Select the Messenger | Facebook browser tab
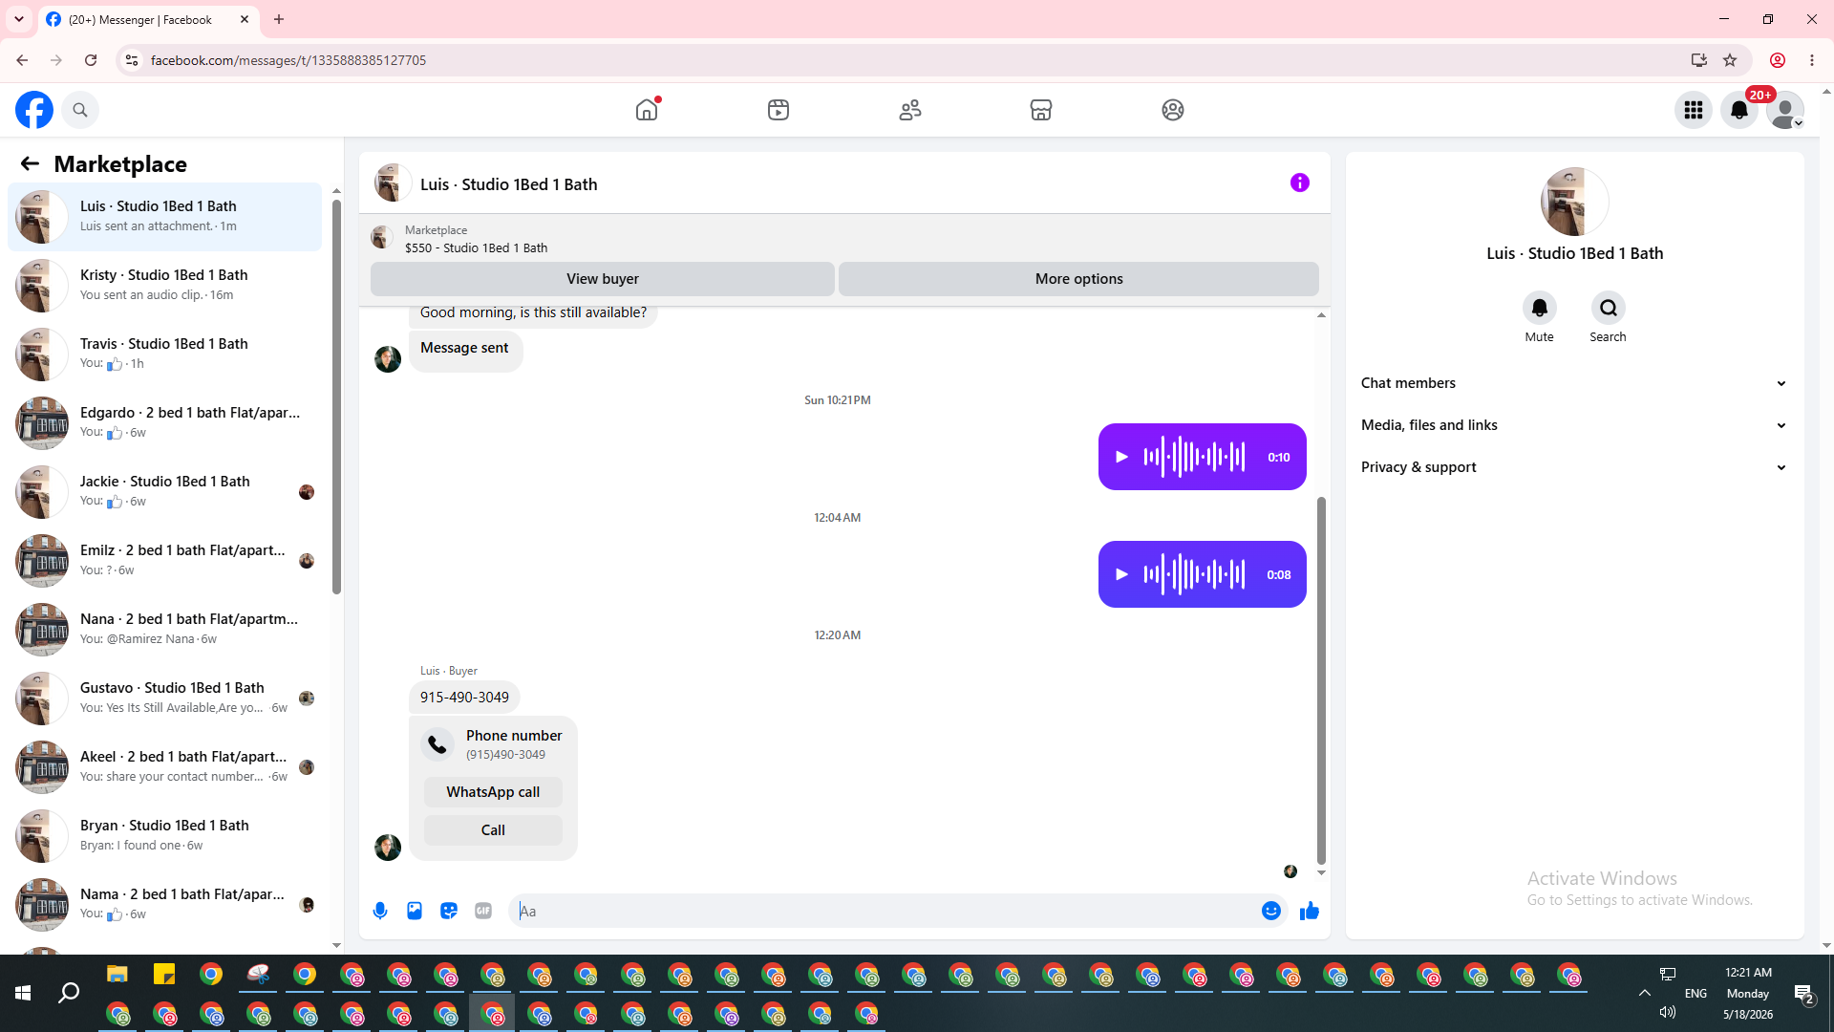This screenshot has width=1834, height=1032. (148, 19)
